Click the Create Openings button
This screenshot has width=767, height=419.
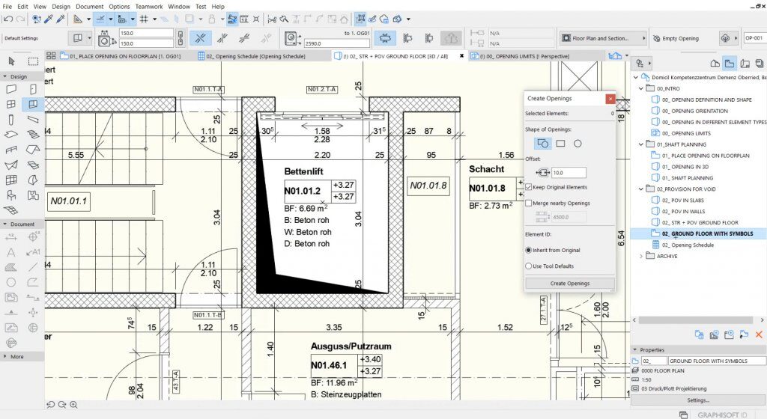(570, 284)
